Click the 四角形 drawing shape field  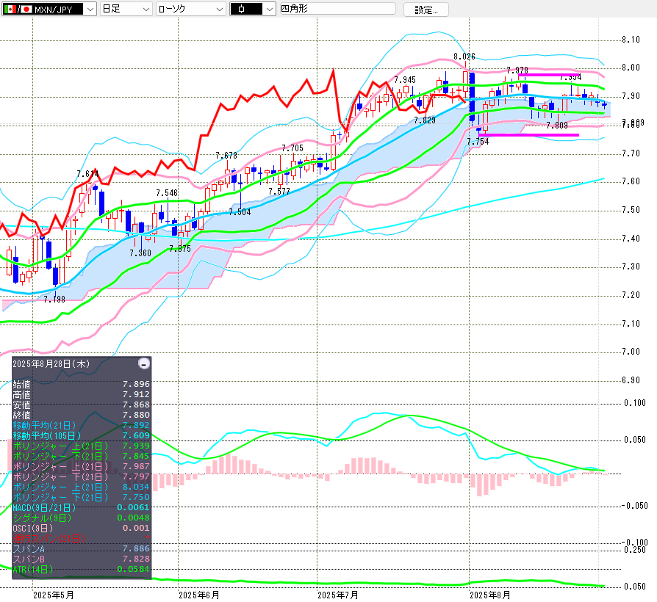[338, 8]
